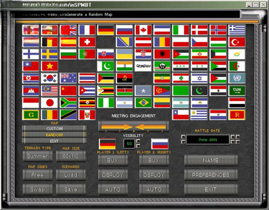Screen dimensions: 269x210
Task: Choose the Lebanon cedar flag
Action: tap(181, 78)
